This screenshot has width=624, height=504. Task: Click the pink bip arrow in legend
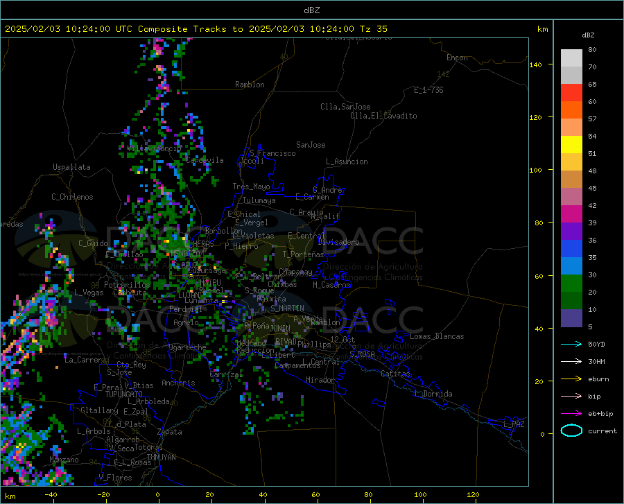(x=571, y=397)
